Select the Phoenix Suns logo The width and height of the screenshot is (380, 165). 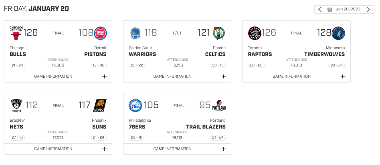point(99,106)
